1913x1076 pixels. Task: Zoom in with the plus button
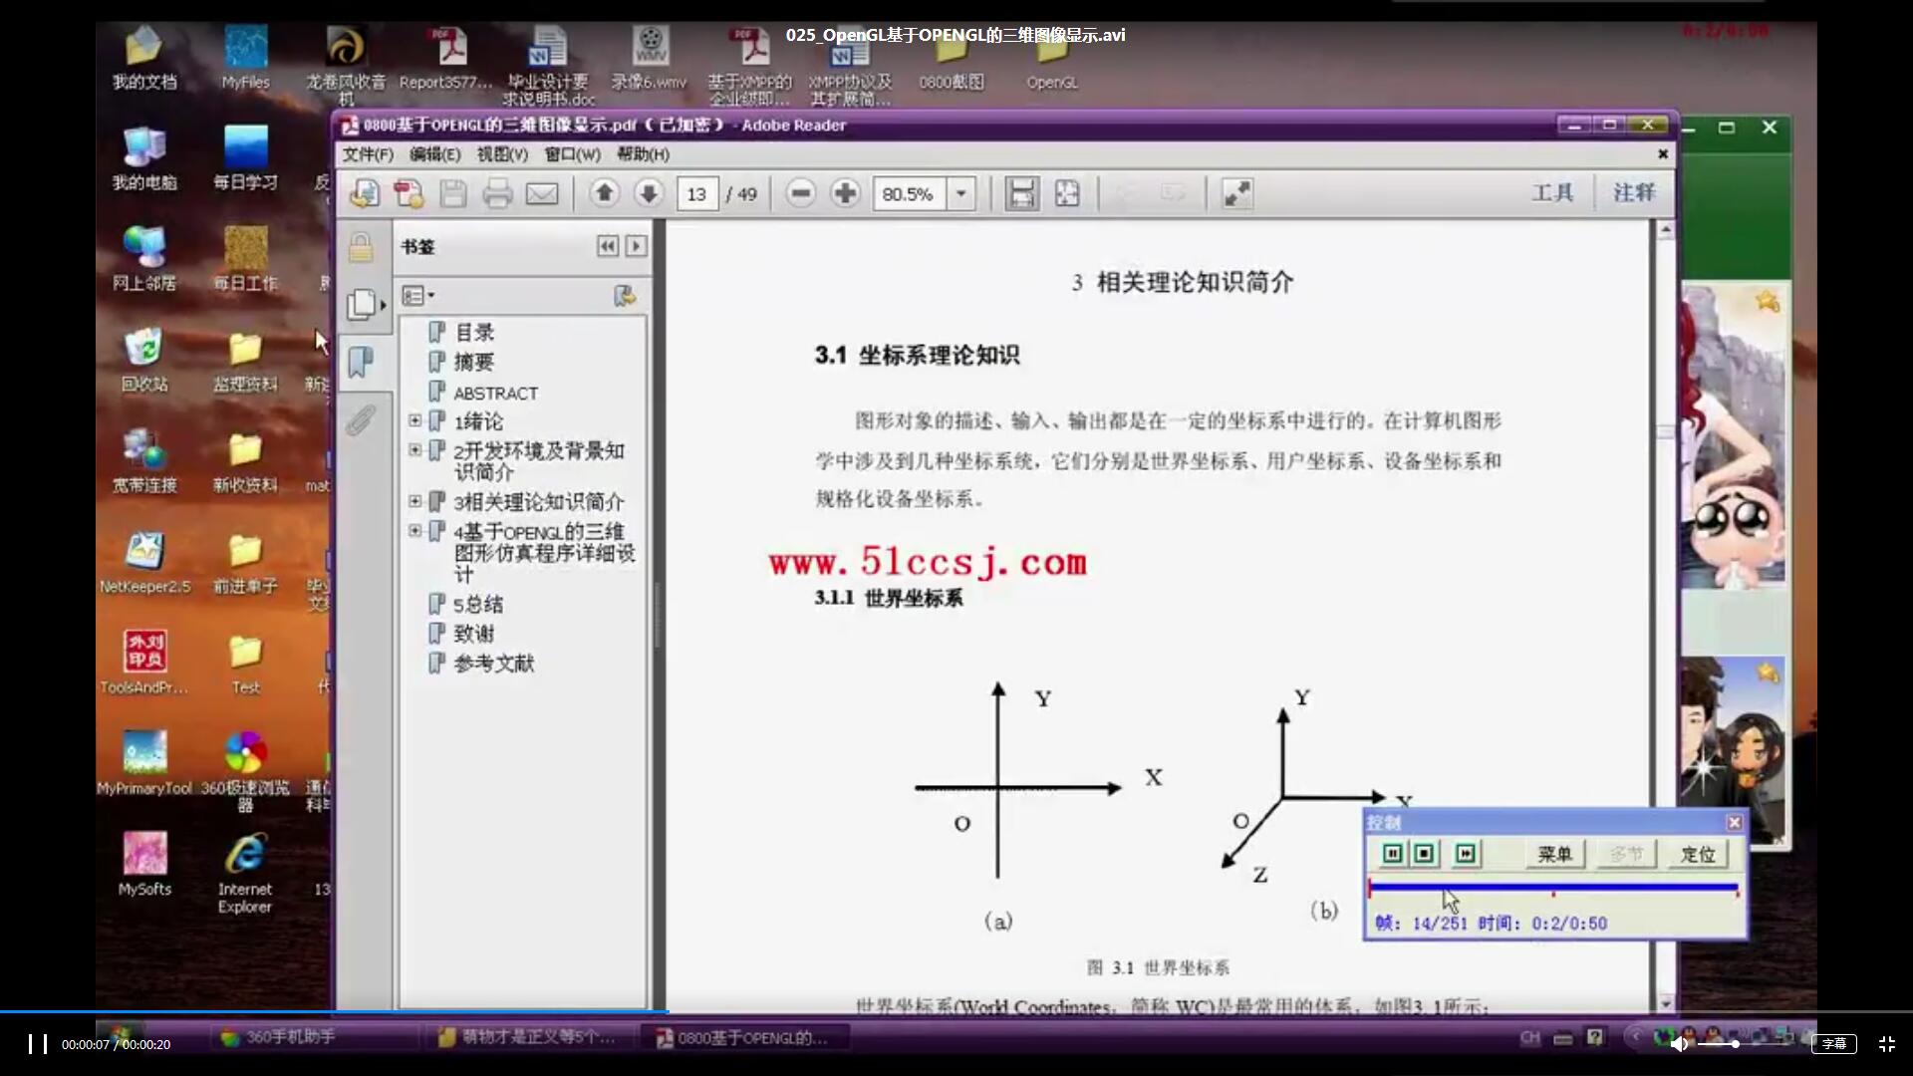[845, 193]
